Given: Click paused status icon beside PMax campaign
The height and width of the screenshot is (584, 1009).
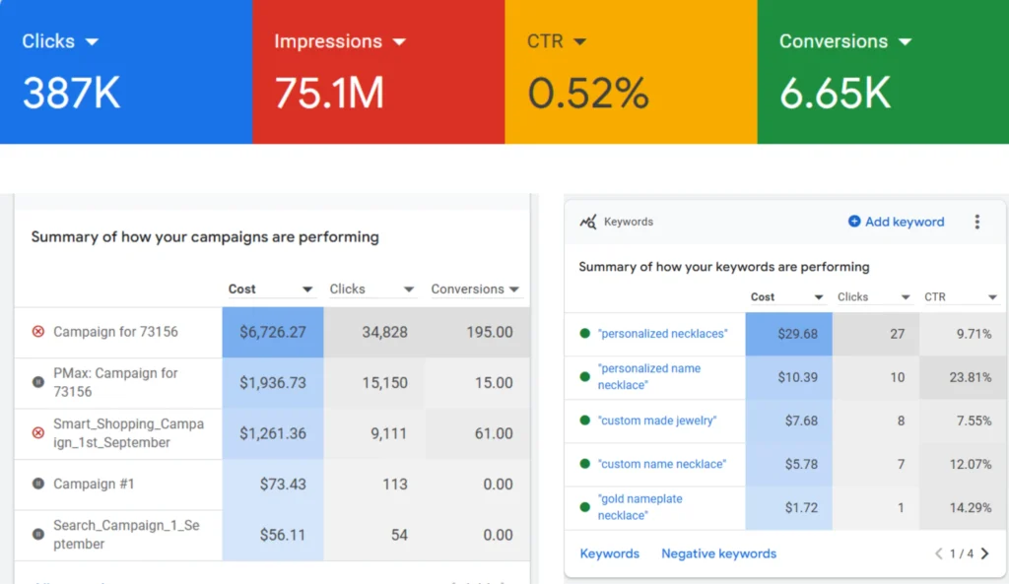Looking at the screenshot, I should coord(38,382).
